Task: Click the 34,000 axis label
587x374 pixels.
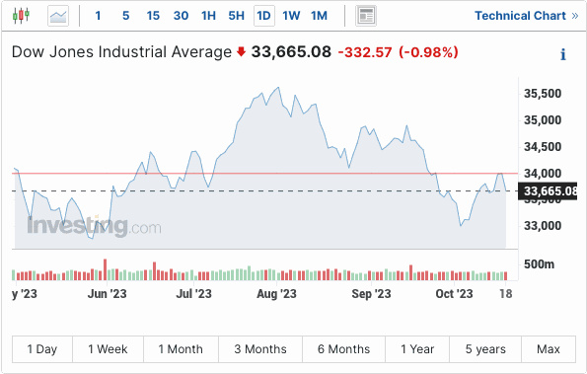Action: pos(543,174)
